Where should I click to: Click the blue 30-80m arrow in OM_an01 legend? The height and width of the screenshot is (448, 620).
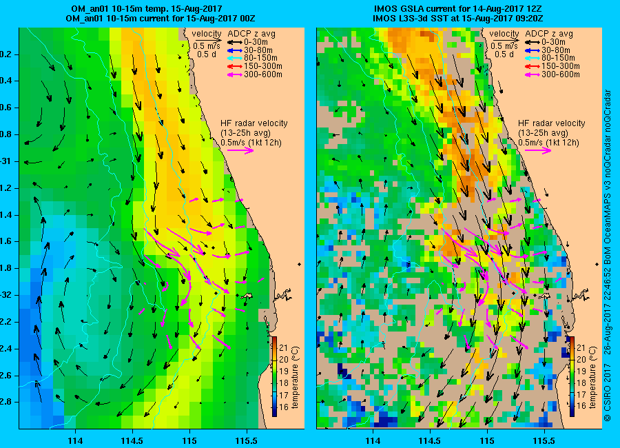click(234, 50)
